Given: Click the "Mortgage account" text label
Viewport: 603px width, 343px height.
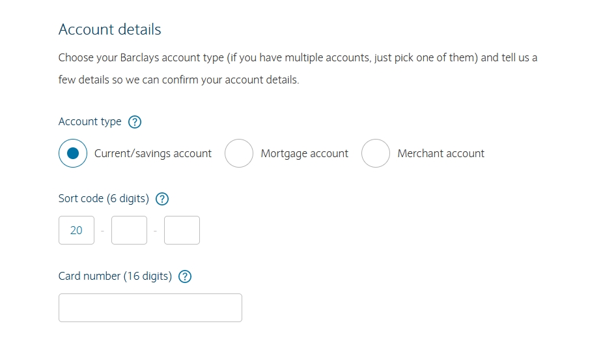Looking at the screenshot, I should [304, 154].
